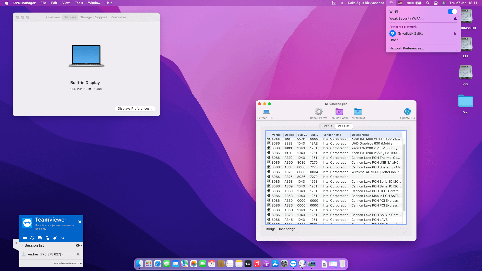Open the session gear dropdown
482x271 pixels.
(x=79, y=245)
